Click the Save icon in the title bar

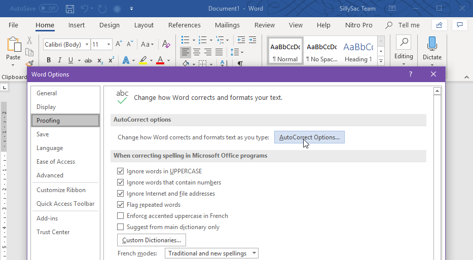(70, 9)
